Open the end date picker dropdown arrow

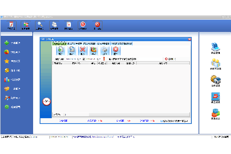coord(100,59)
